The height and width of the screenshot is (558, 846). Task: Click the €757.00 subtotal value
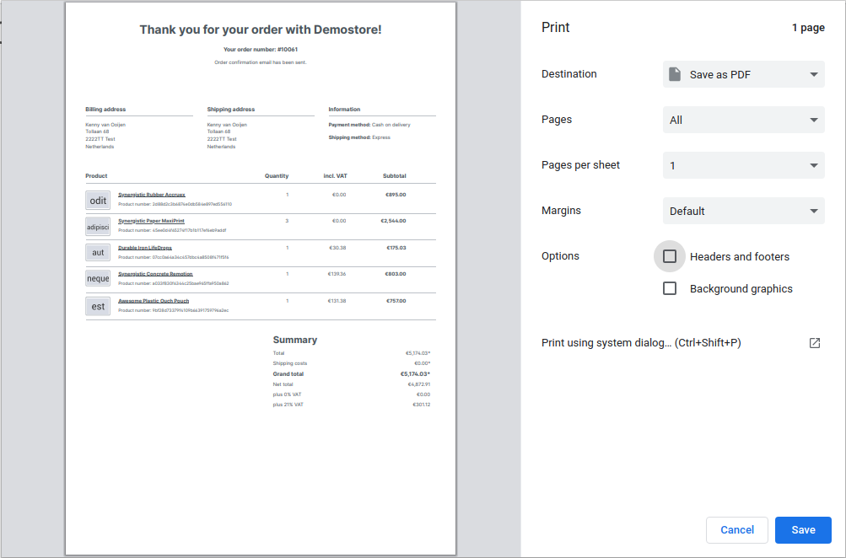tap(396, 301)
